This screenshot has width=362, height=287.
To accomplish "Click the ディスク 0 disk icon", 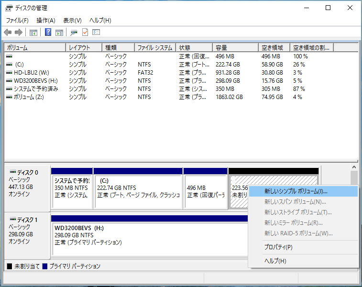I will click(13, 172).
